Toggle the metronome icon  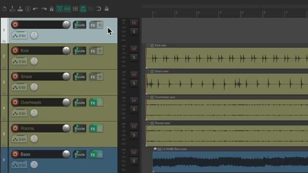point(51,9)
